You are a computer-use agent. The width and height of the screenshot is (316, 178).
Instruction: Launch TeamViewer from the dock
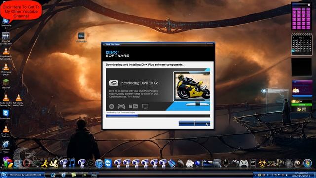click(x=108, y=163)
